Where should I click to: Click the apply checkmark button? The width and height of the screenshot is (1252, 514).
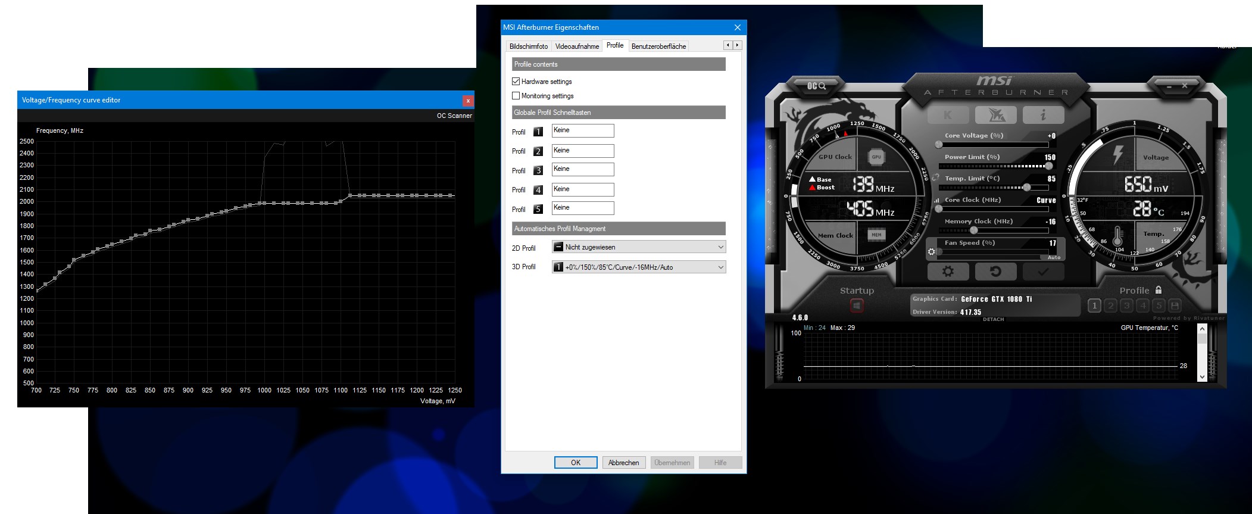(x=1043, y=272)
